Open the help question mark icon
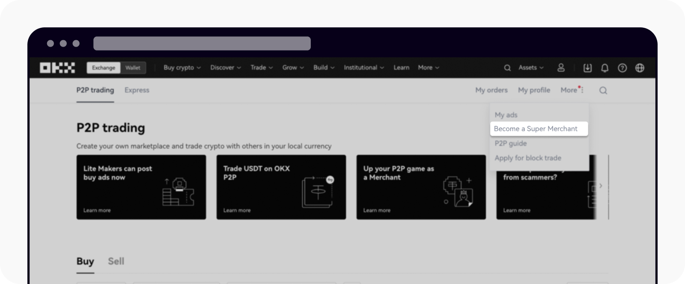The height and width of the screenshot is (284, 685). (x=622, y=68)
